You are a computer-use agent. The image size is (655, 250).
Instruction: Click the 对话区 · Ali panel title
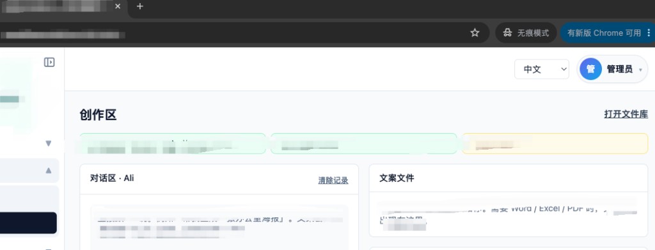(x=112, y=178)
